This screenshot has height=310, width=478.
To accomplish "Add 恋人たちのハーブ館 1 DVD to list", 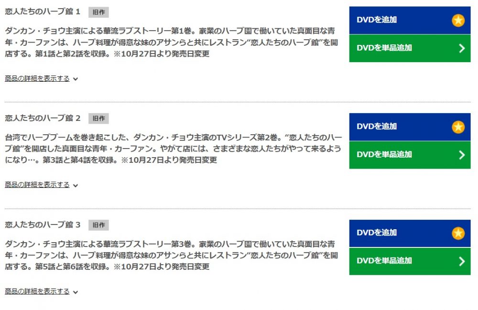I will point(410,20).
